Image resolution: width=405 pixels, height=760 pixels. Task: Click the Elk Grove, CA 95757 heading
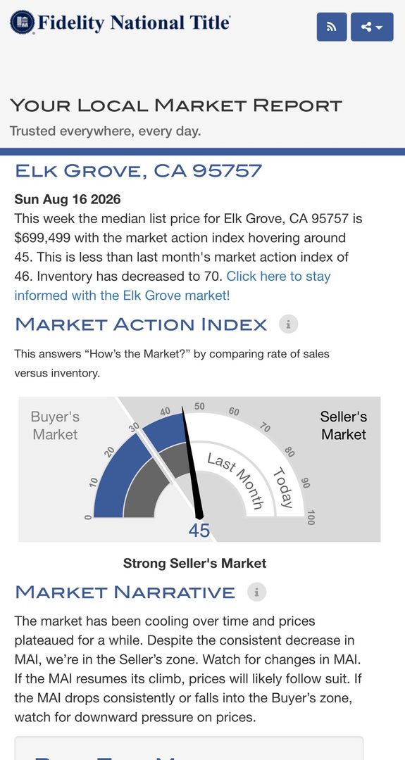138,170
